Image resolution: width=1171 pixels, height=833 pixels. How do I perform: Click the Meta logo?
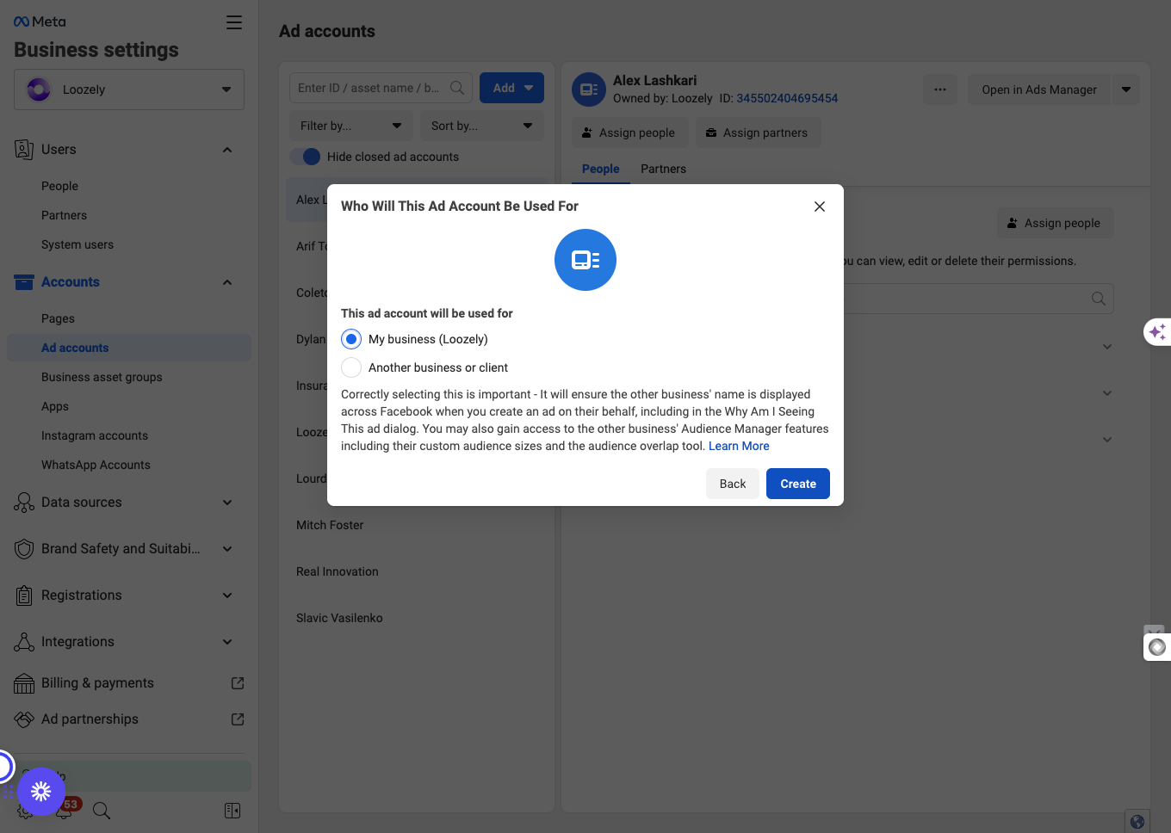tap(40, 22)
